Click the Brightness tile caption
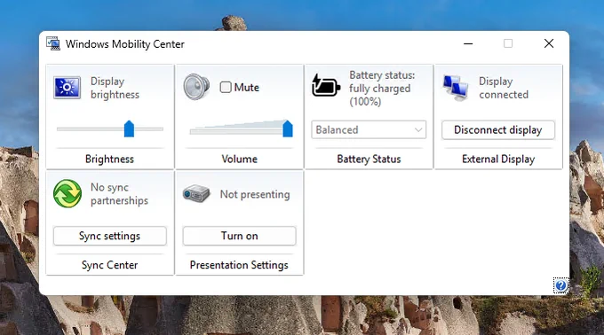The height and width of the screenshot is (335, 604). [x=110, y=159]
